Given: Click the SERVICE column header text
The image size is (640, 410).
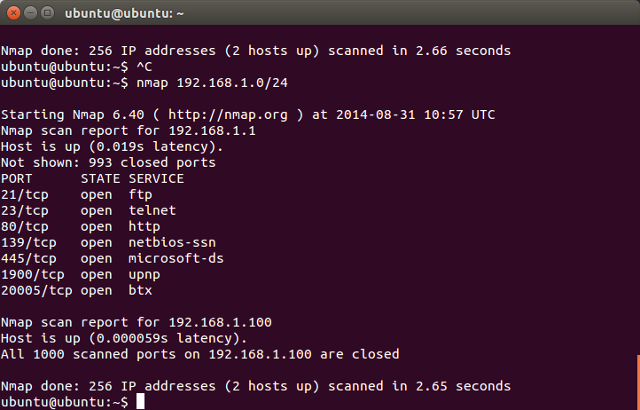Looking at the screenshot, I should click(156, 178).
